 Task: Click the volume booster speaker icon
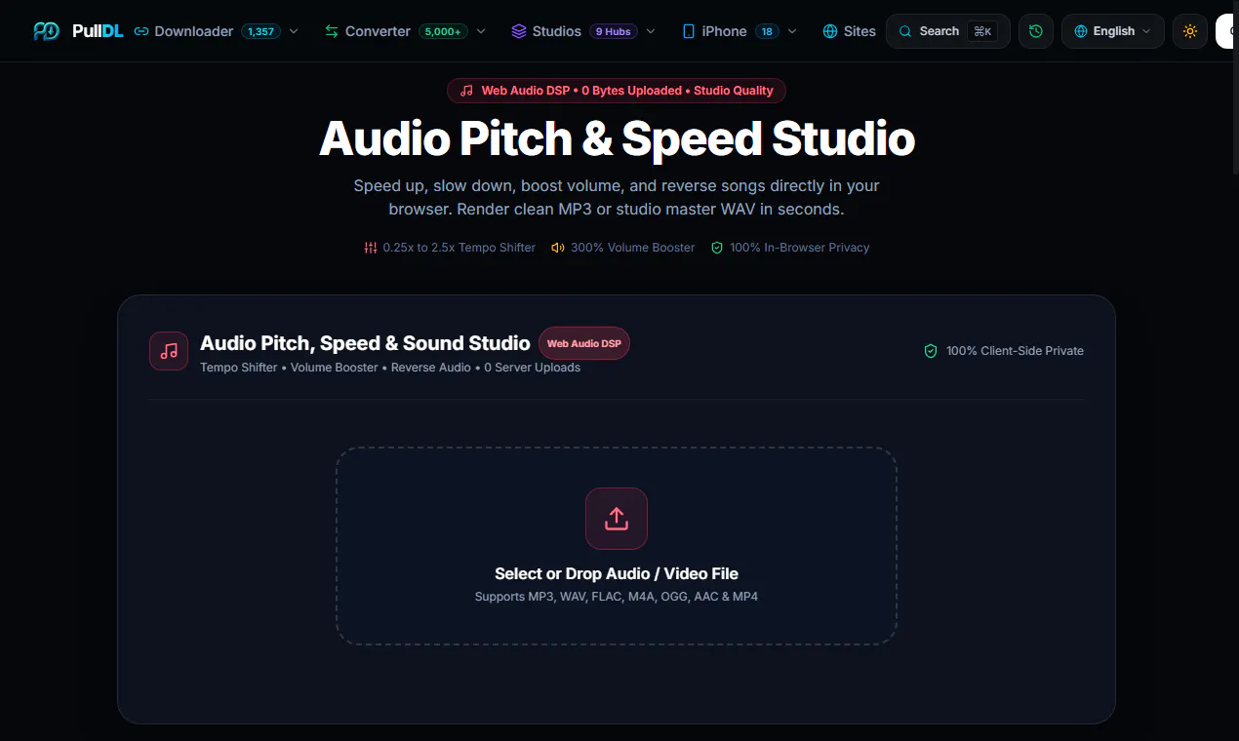point(558,248)
